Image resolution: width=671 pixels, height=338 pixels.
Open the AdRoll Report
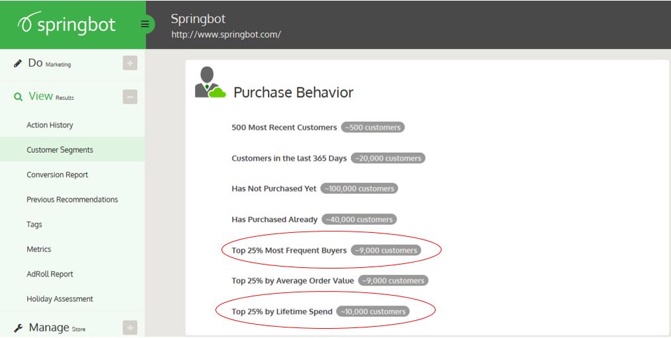click(50, 274)
